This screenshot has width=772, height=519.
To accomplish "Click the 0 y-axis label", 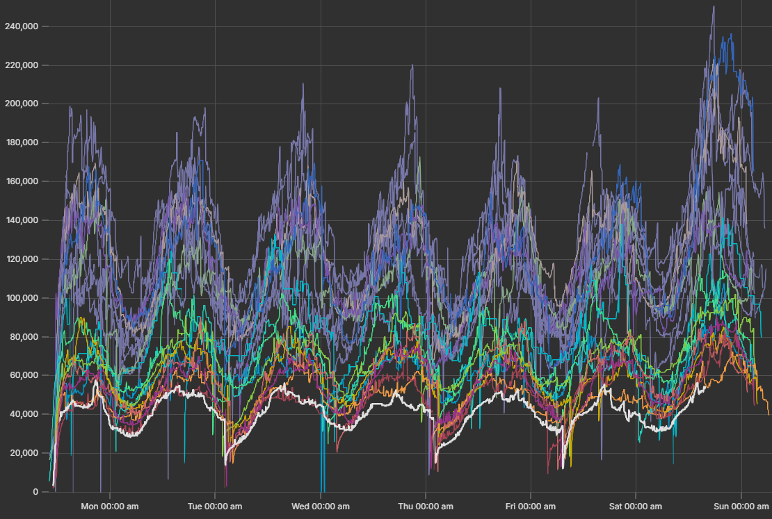I will pos(35,492).
